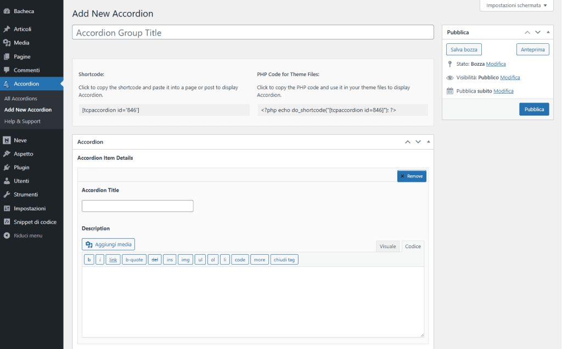The height and width of the screenshot is (349, 562).
Task: Click the Articoli pin icon
Action: tap(7, 29)
